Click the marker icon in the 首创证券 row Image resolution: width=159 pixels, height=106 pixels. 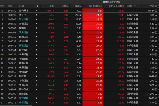pyautogui.click(x=36, y=24)
